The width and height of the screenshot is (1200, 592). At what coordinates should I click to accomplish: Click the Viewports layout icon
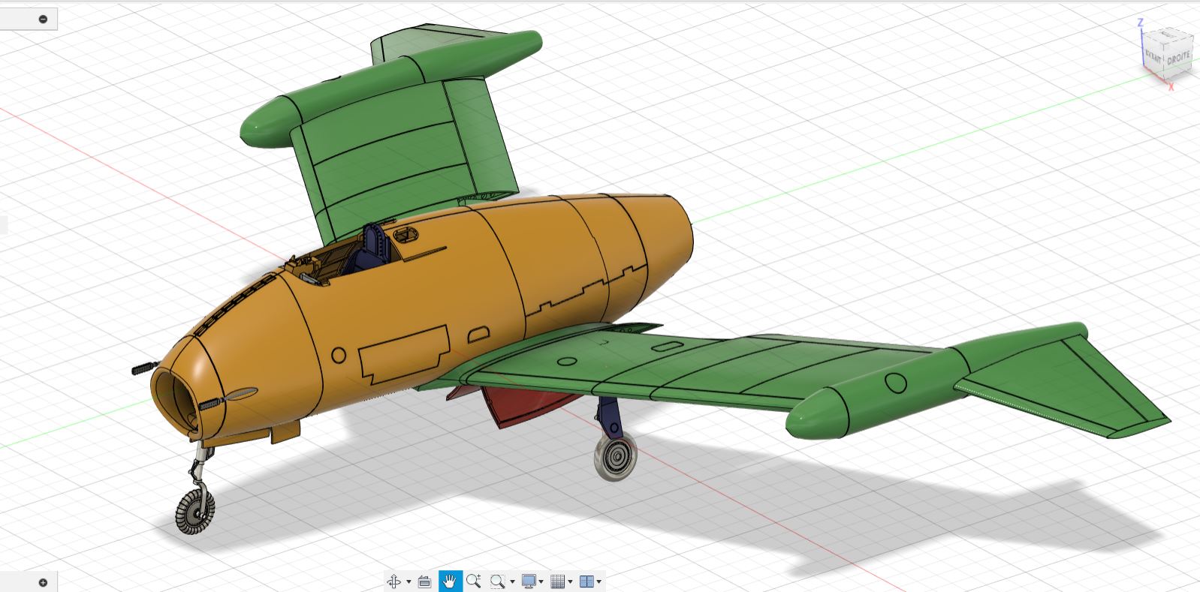(587, 581)
